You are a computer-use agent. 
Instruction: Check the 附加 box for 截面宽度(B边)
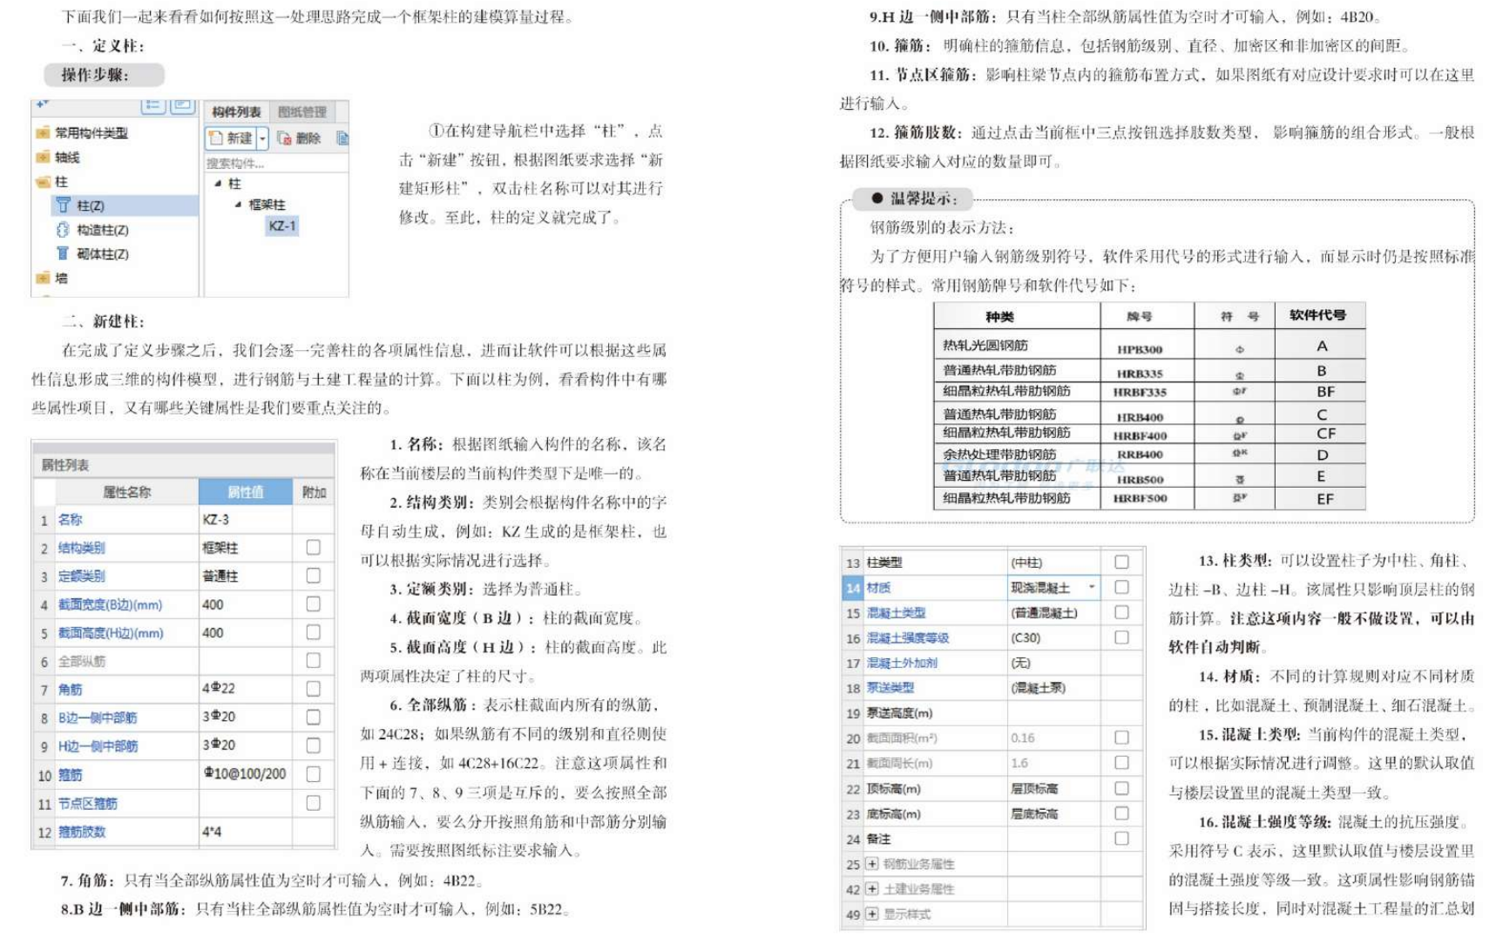click(x=313, y=603)
